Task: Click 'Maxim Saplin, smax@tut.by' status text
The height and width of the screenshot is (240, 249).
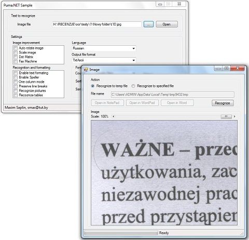Action: [26, 108]
